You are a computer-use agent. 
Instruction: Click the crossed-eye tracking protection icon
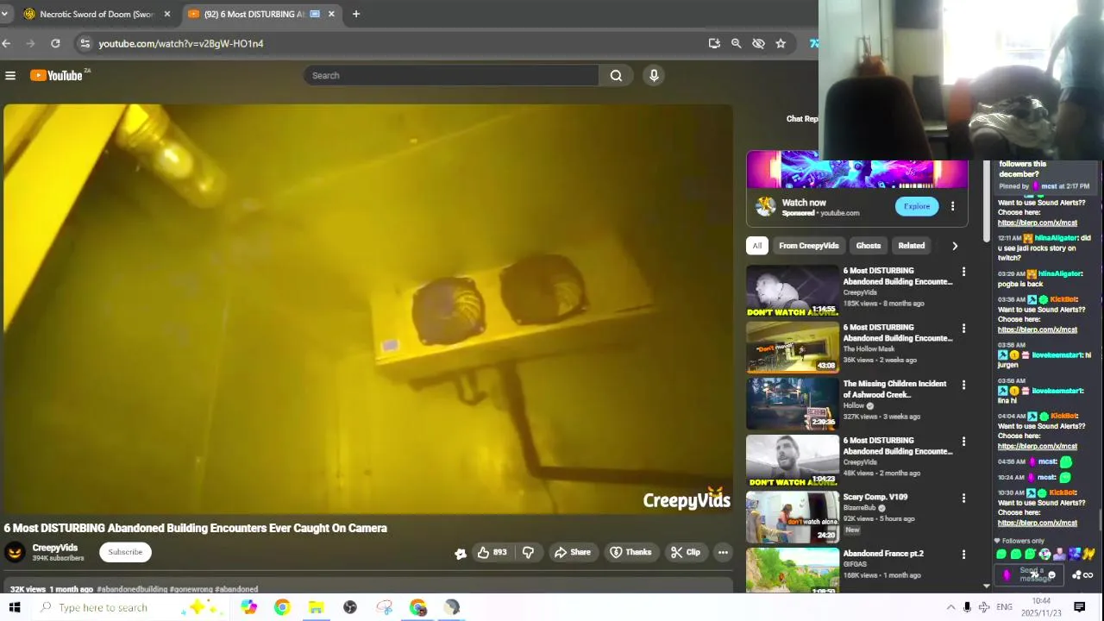tap(758, 43)
